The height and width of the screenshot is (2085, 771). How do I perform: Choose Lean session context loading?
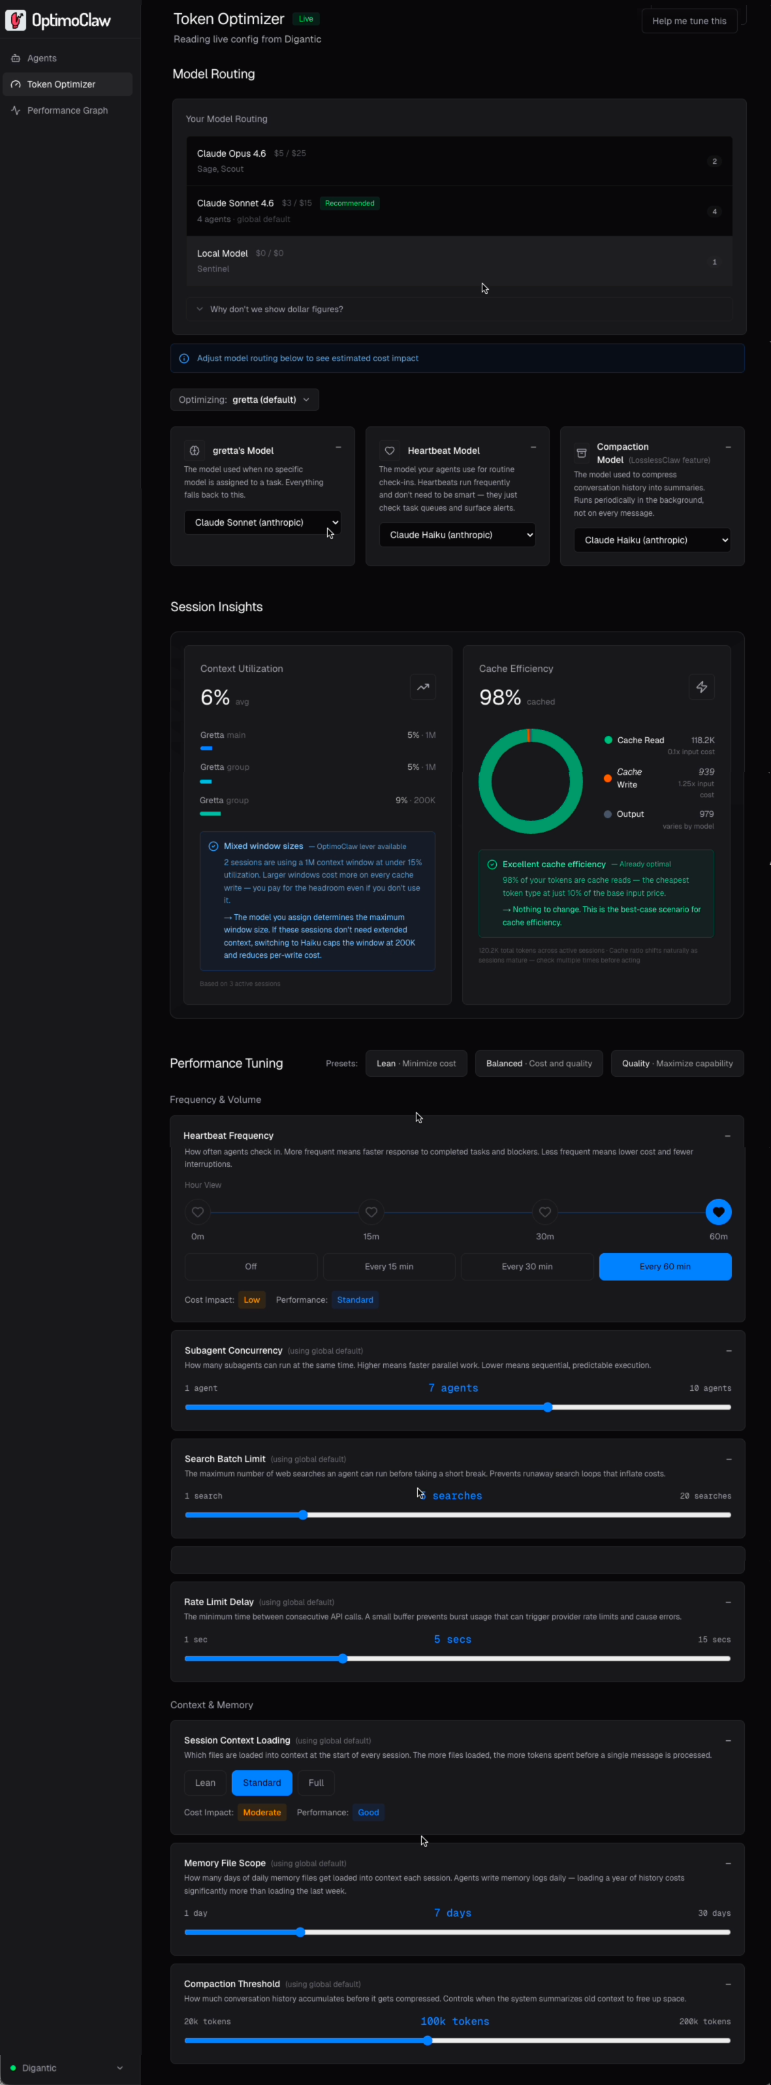tap(206, 1783)
